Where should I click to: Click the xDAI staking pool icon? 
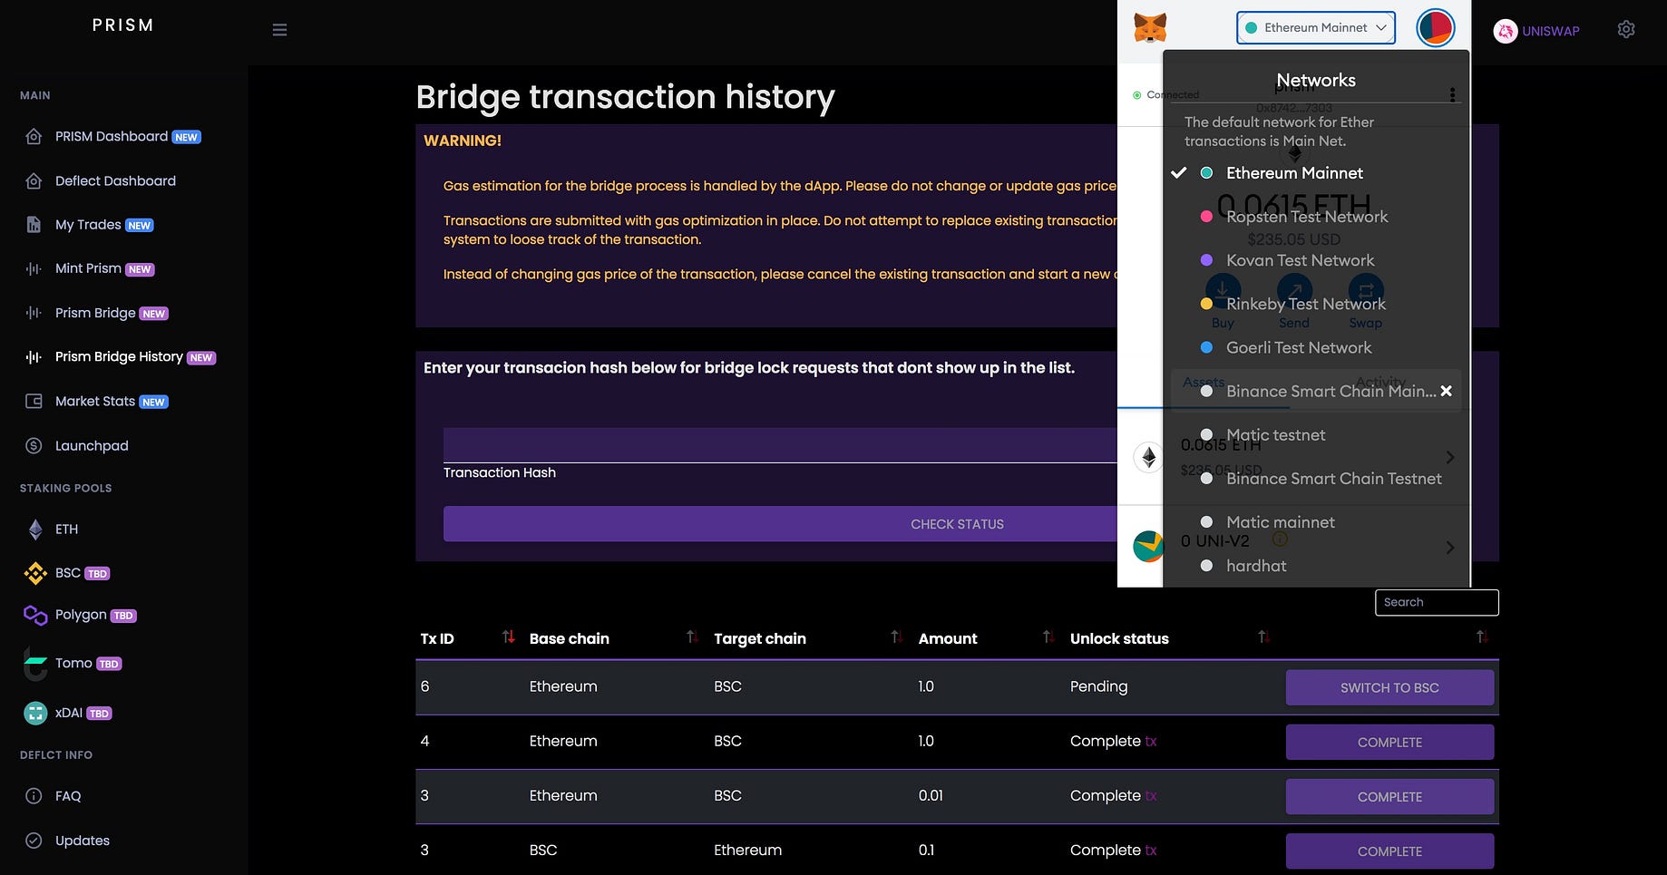point(35,714)
